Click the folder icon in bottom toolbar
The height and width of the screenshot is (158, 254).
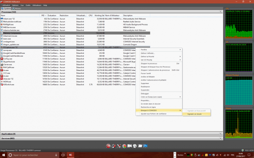[x=140, y=146]
